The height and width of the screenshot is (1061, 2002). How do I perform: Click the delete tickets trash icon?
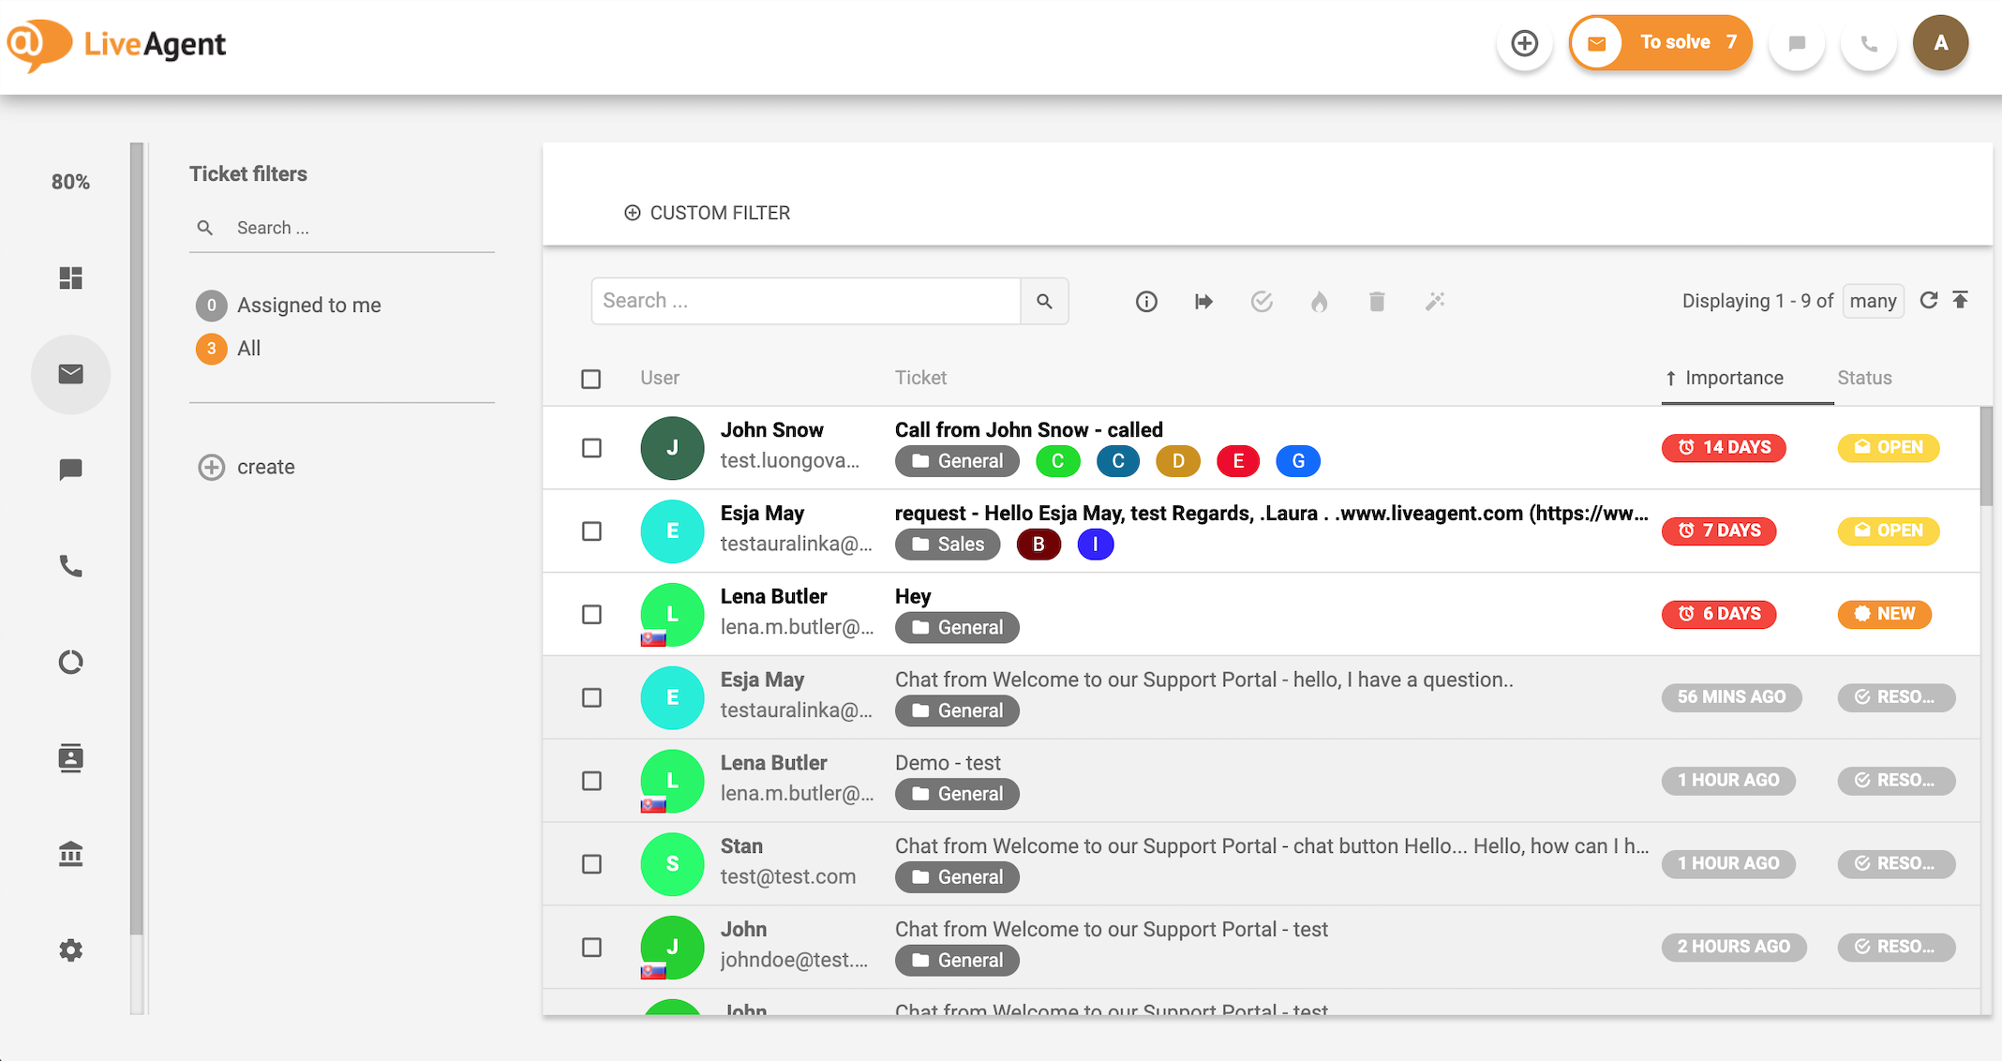1376,301
